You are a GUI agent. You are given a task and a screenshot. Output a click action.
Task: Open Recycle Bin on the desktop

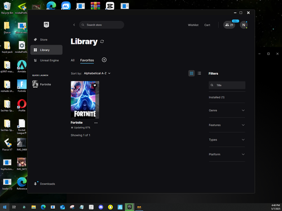click(x=7, y=8)
